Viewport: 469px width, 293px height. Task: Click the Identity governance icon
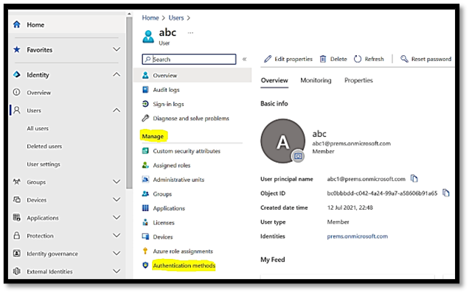pos(17,253)
